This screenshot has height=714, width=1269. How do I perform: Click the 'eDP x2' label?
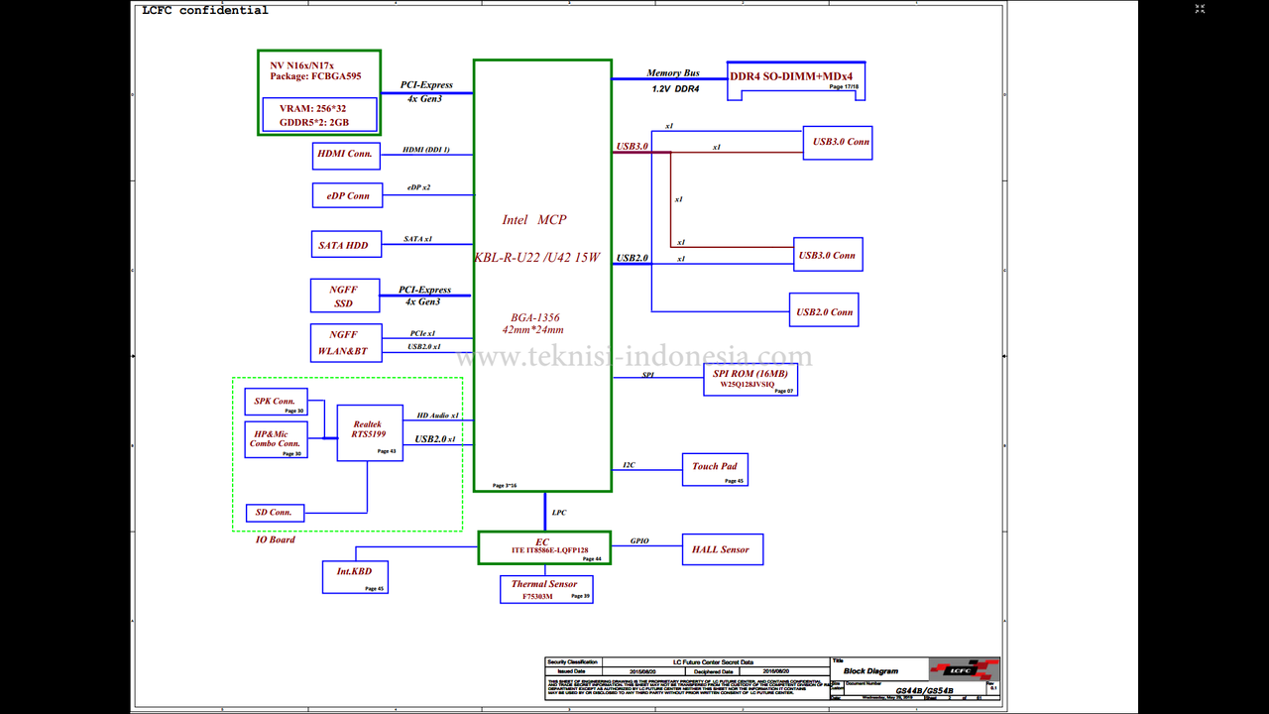click(x=418, y=187)
